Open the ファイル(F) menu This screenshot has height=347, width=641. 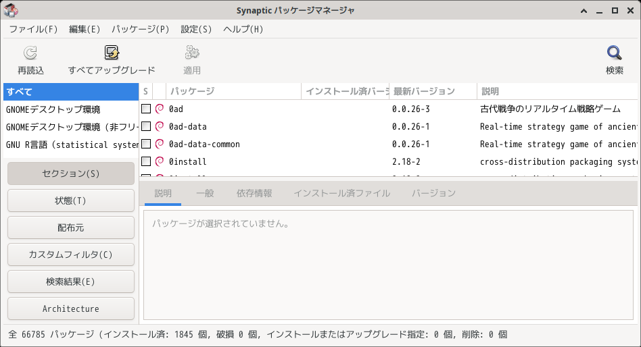[33, 29]
